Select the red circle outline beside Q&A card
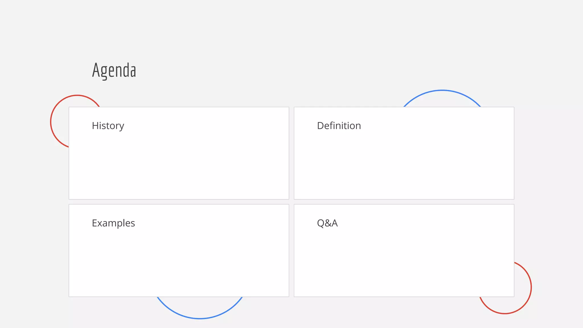Viewport: 583px width, 328px height. coord(531,288)
